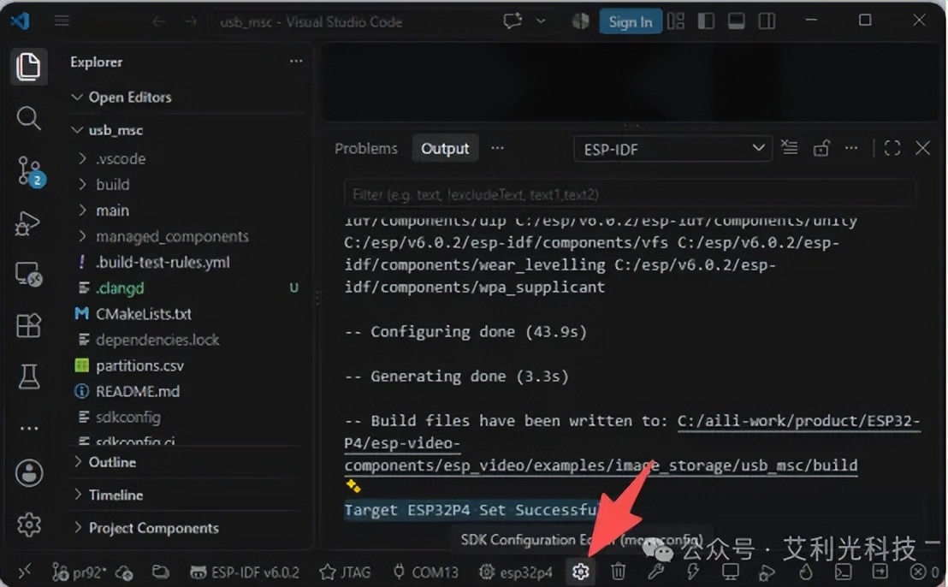The width and height of the screenshot is (948, 587).
Task: Open the chat dropdown arrow in title bar
Action: pyautogui.click(x=541, y=21)
